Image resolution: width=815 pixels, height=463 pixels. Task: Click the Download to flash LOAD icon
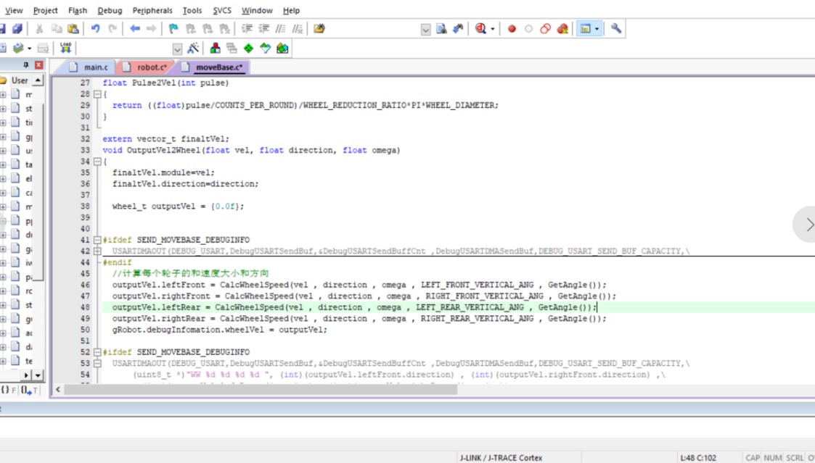tap(66, 48)
